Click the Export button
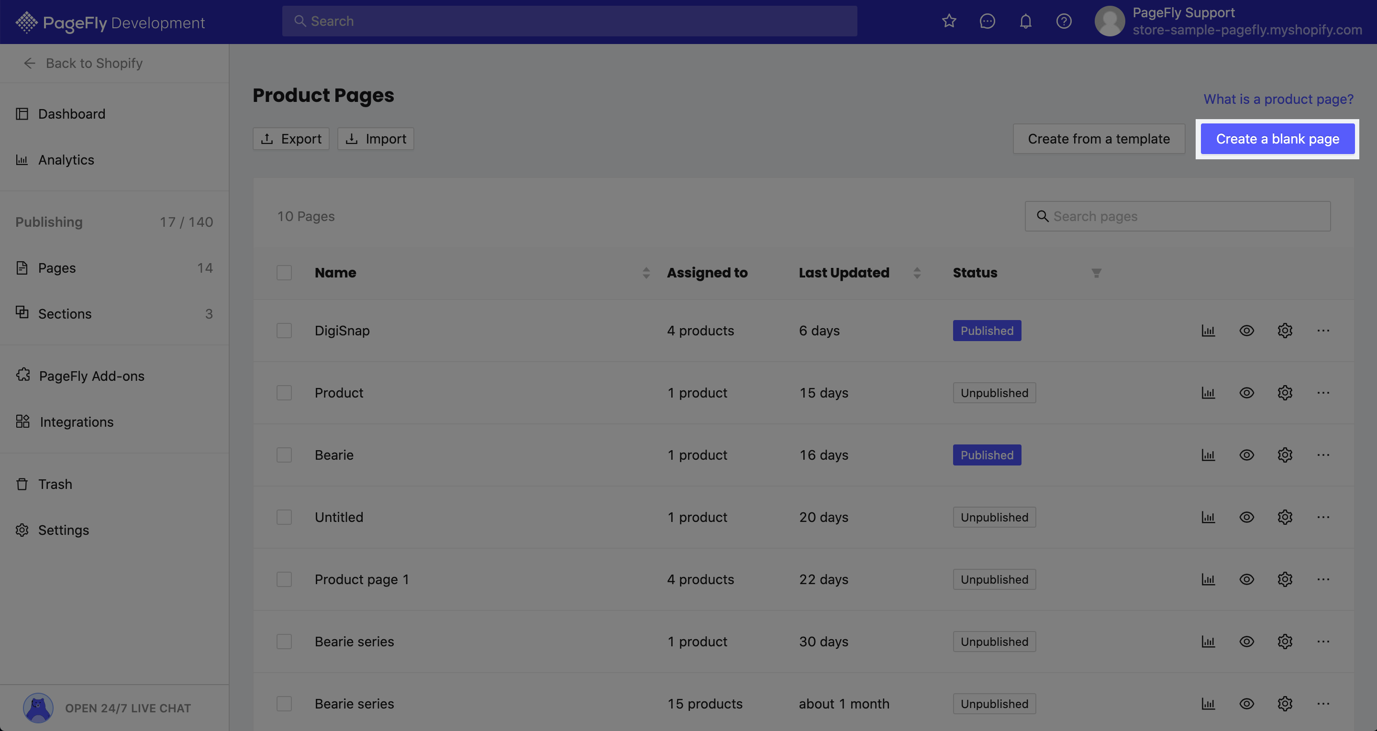Viewport: 1377px width, 731px height. coord(291,139)
